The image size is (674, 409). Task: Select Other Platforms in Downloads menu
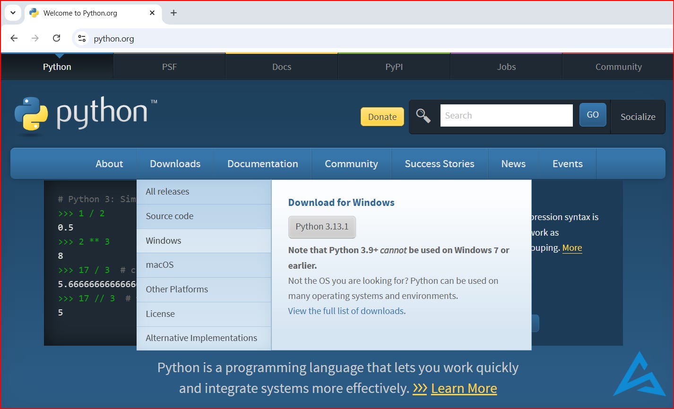click(204, 290)
